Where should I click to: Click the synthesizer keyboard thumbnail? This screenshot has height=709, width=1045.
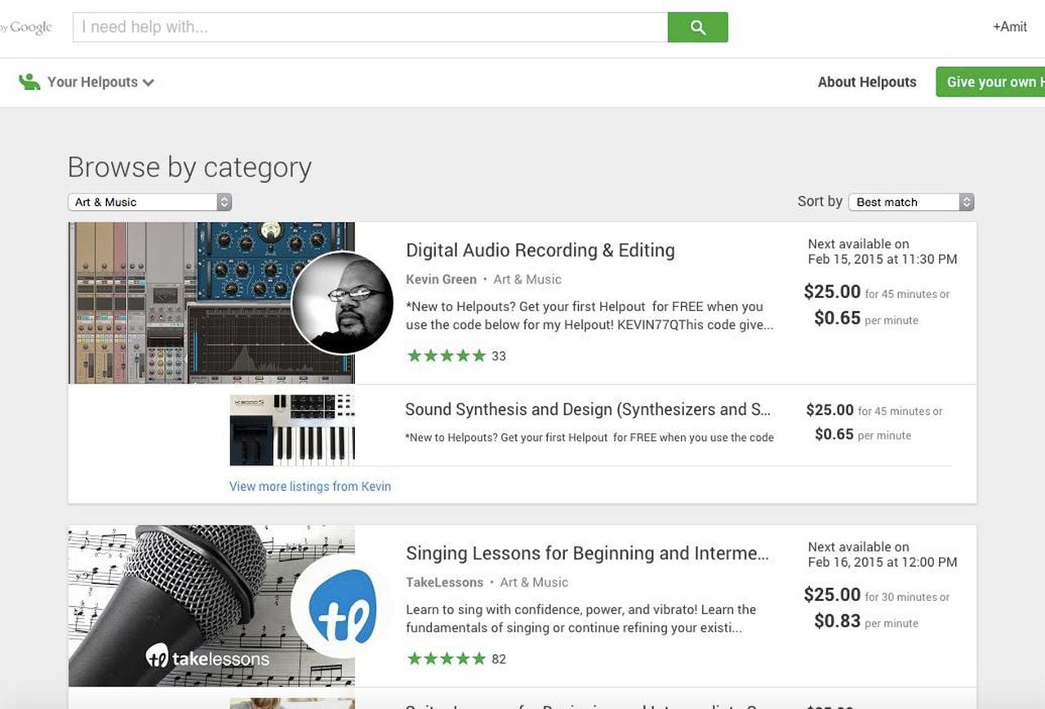pyautogui.click(x=292, y=430)
